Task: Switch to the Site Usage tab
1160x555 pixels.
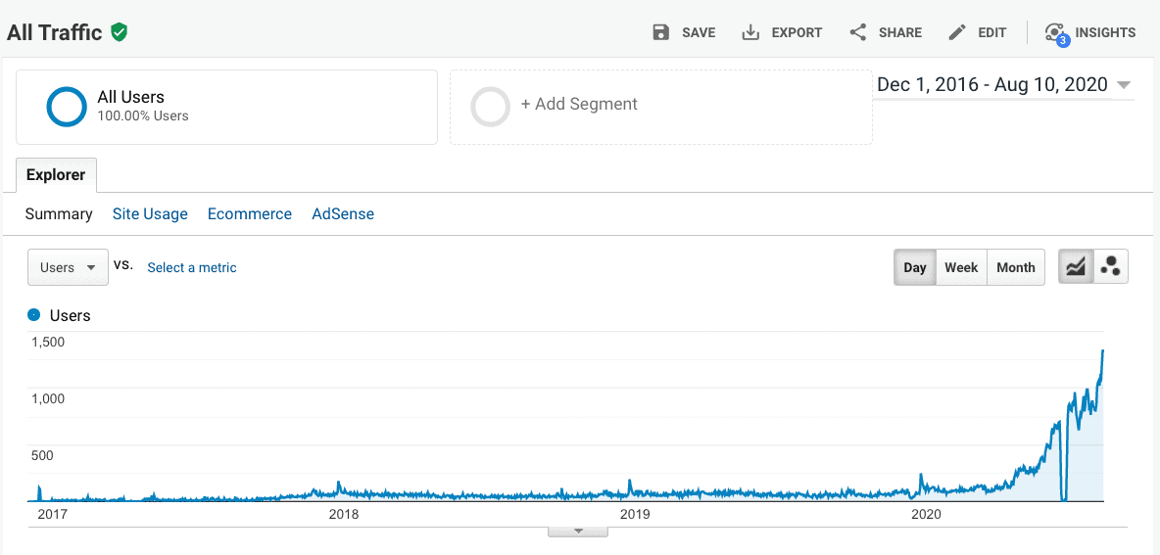Action: click(150, 213)
